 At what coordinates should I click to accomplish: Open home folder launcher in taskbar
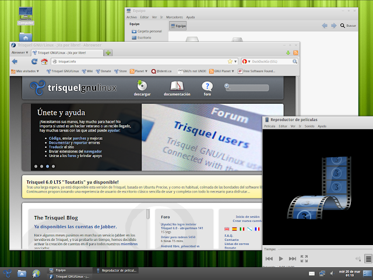click(22, 274)
